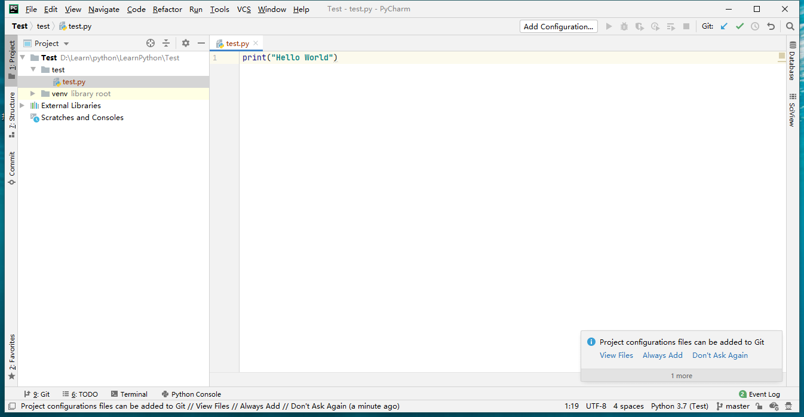This screenshot has width=804, height=417.
Task: Open the Tools menu
Action: click(x=220, y=10)
